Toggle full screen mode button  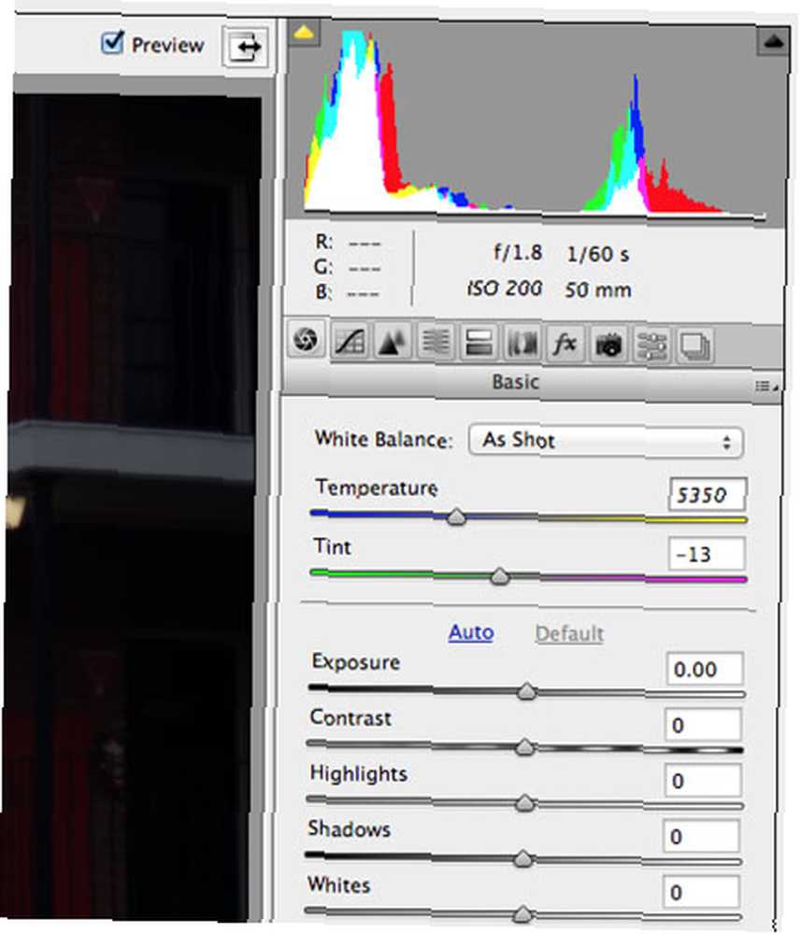[245, 47]
